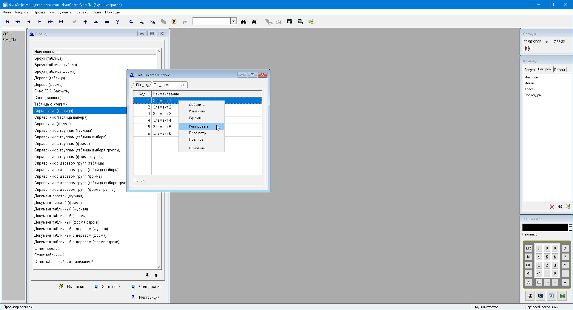Click the calendar icon below today's date
This screenshot has width=573, height=310.
[528, 49]
